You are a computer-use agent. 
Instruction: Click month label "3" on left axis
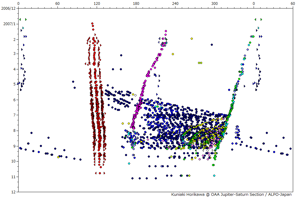pos(15,54)
